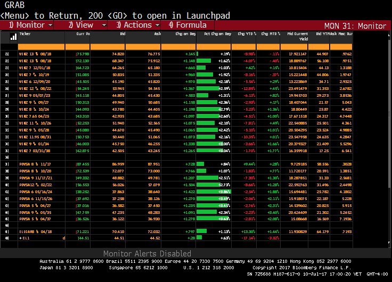392x282 pixels.
Task: Click the Curr Px column header
Action: 83,34
